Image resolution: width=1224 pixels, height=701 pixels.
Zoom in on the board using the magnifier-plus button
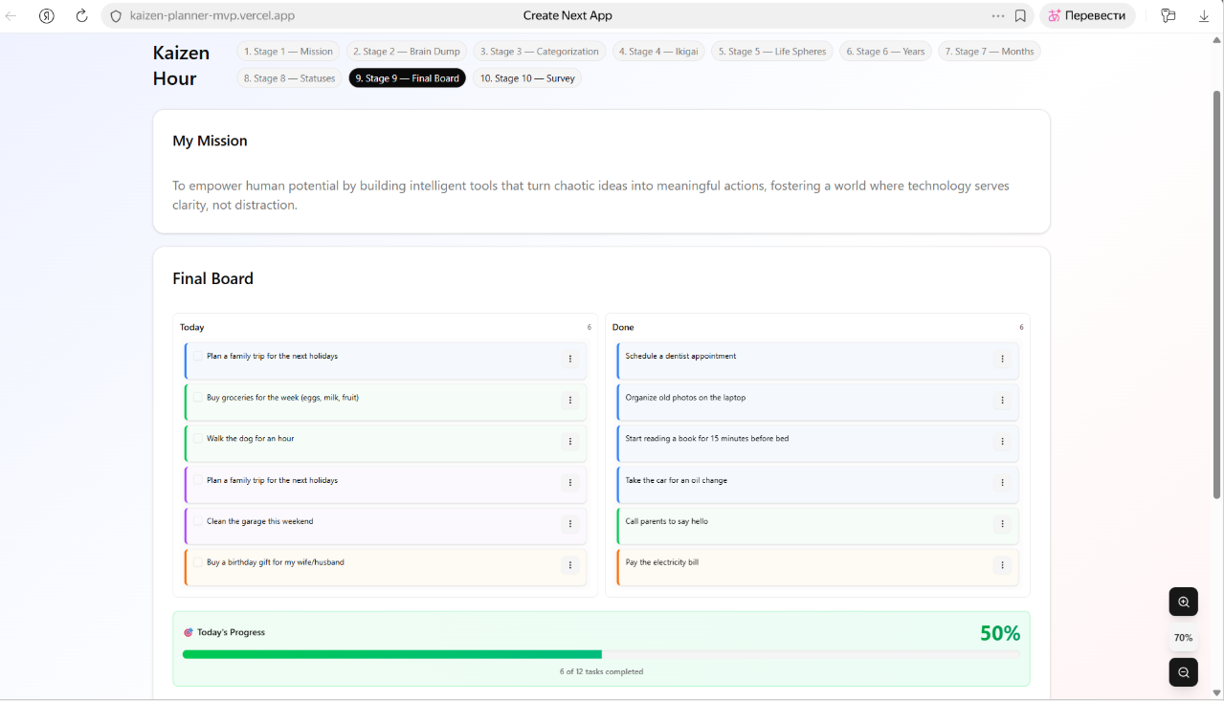click(x=1183, y=601)
